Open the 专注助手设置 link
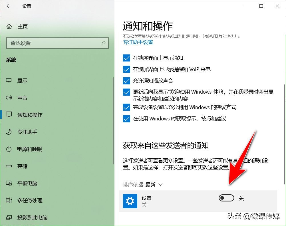286x226 pixels. [138, 42]
